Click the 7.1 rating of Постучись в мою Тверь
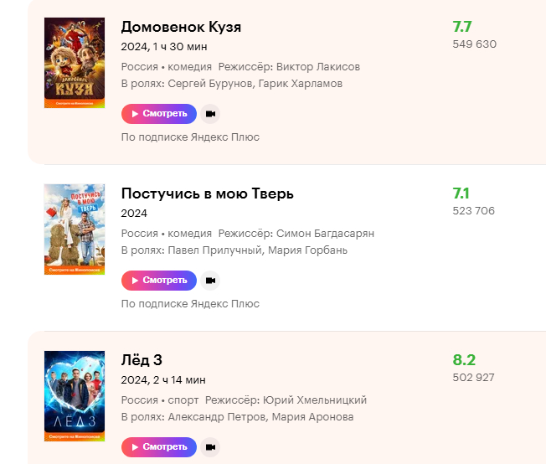The height and width of the screenshot is (464, 546). (x=461, y=193)
